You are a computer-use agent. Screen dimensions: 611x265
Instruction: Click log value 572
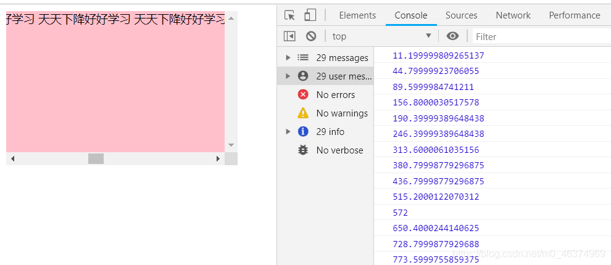[400, 213]
